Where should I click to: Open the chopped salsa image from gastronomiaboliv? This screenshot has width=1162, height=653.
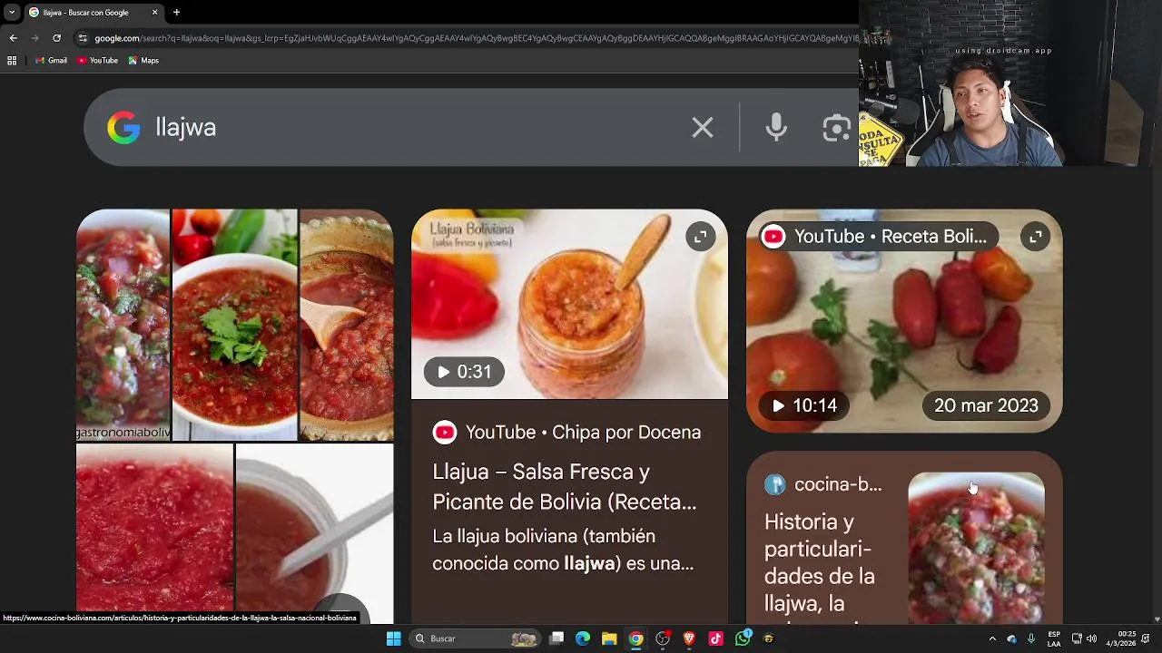click(x=123, y=325)
